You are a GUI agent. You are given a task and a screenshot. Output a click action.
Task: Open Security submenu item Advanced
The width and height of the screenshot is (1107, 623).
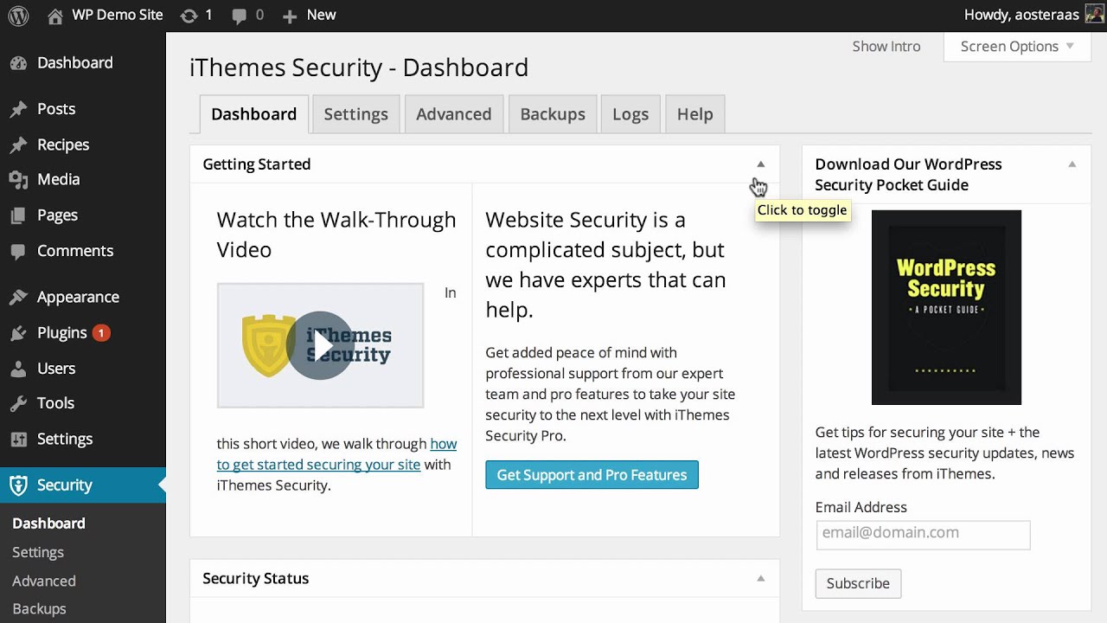click(x=44, y=581)
